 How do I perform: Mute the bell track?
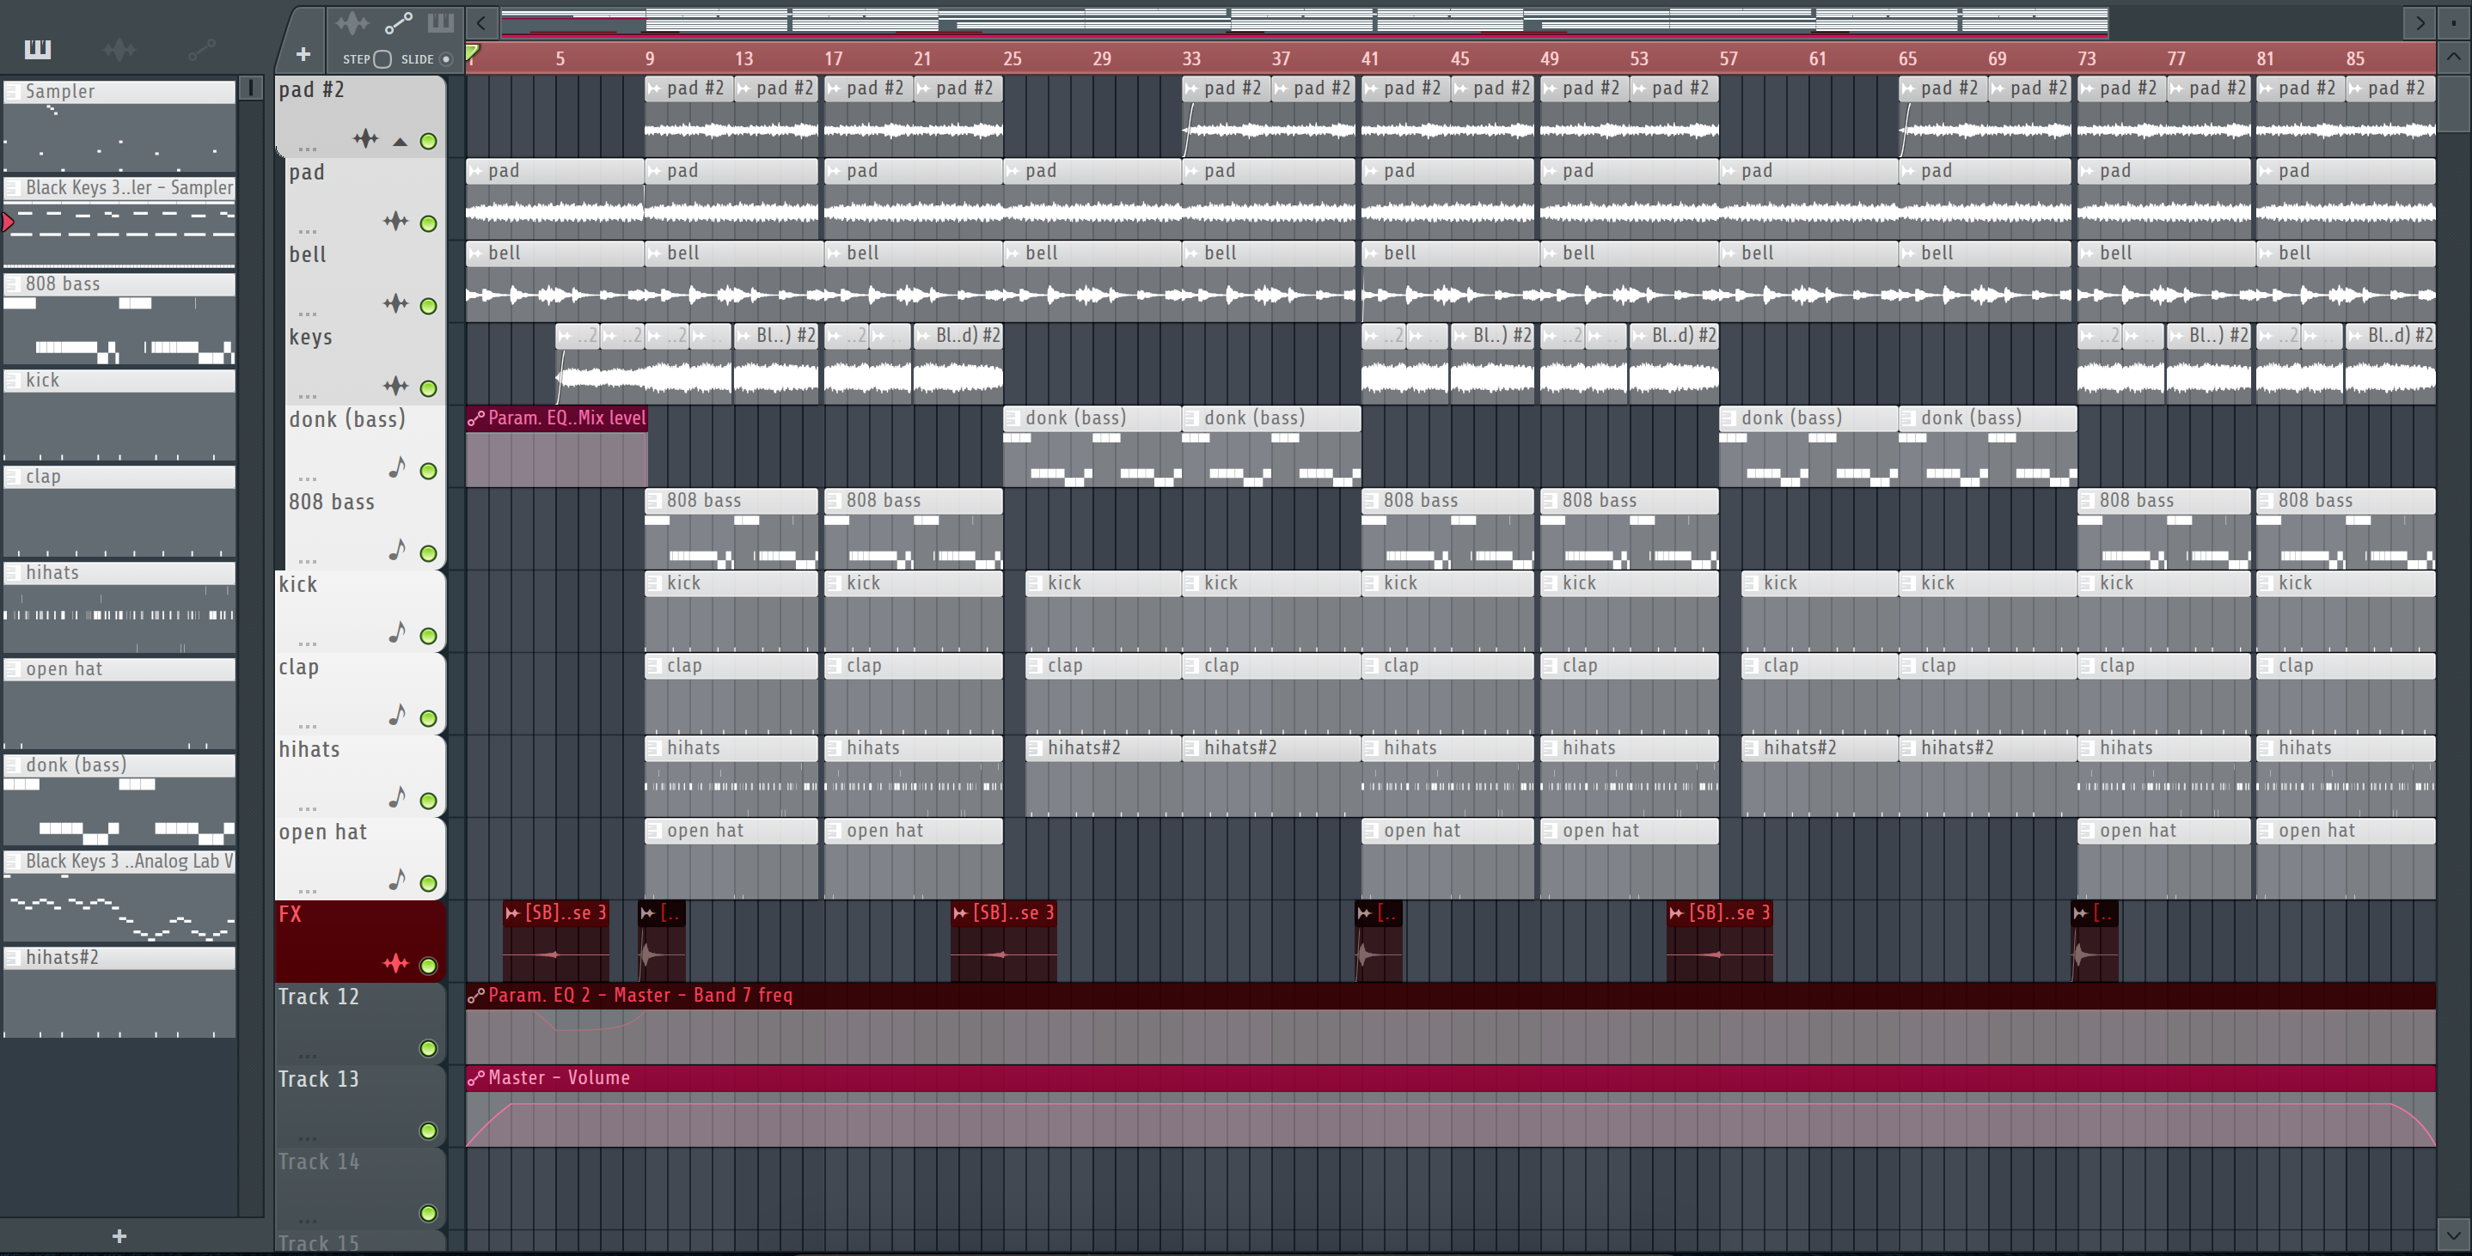coord(429,307)
